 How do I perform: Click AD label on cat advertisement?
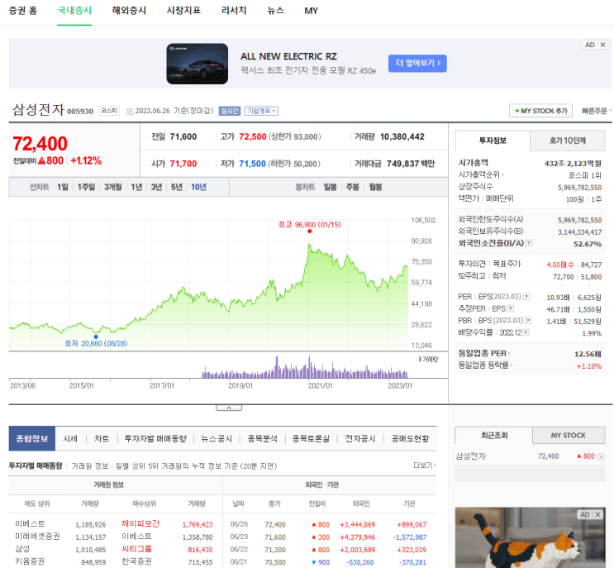[x=585, y=515]
